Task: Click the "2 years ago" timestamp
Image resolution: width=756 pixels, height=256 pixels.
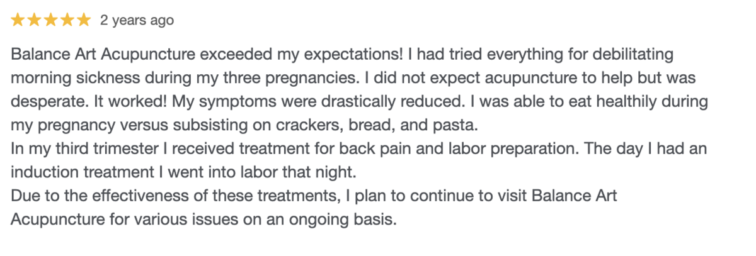Action: [137, 21]
